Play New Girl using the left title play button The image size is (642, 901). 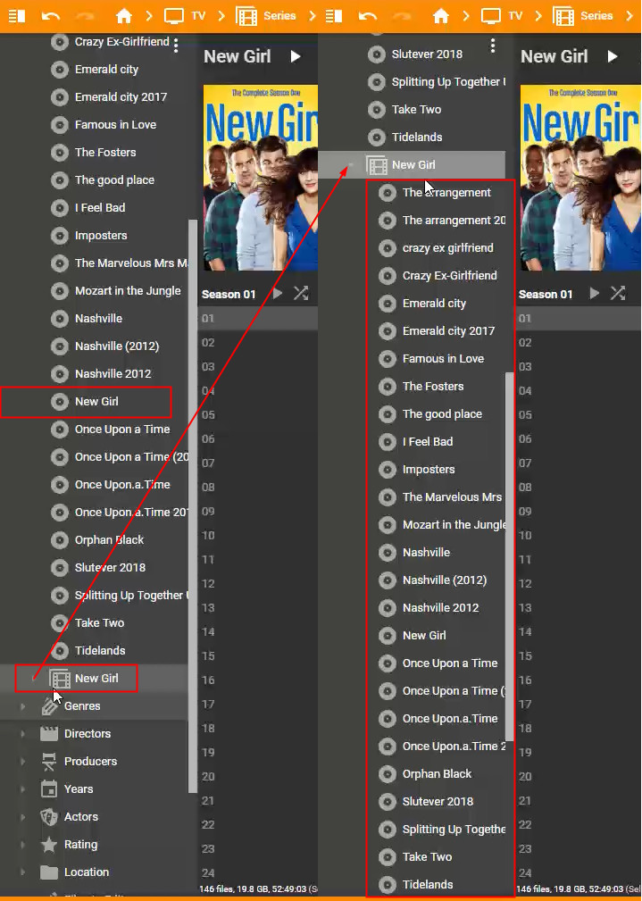pos(296,56)
